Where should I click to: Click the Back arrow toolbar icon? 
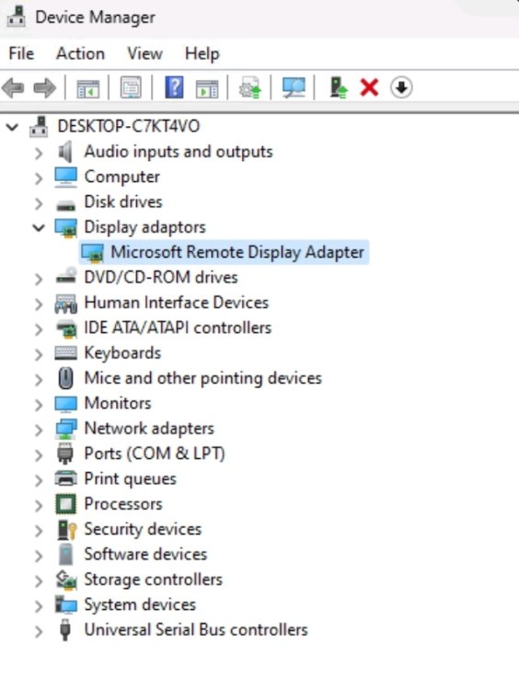point(13,87)
